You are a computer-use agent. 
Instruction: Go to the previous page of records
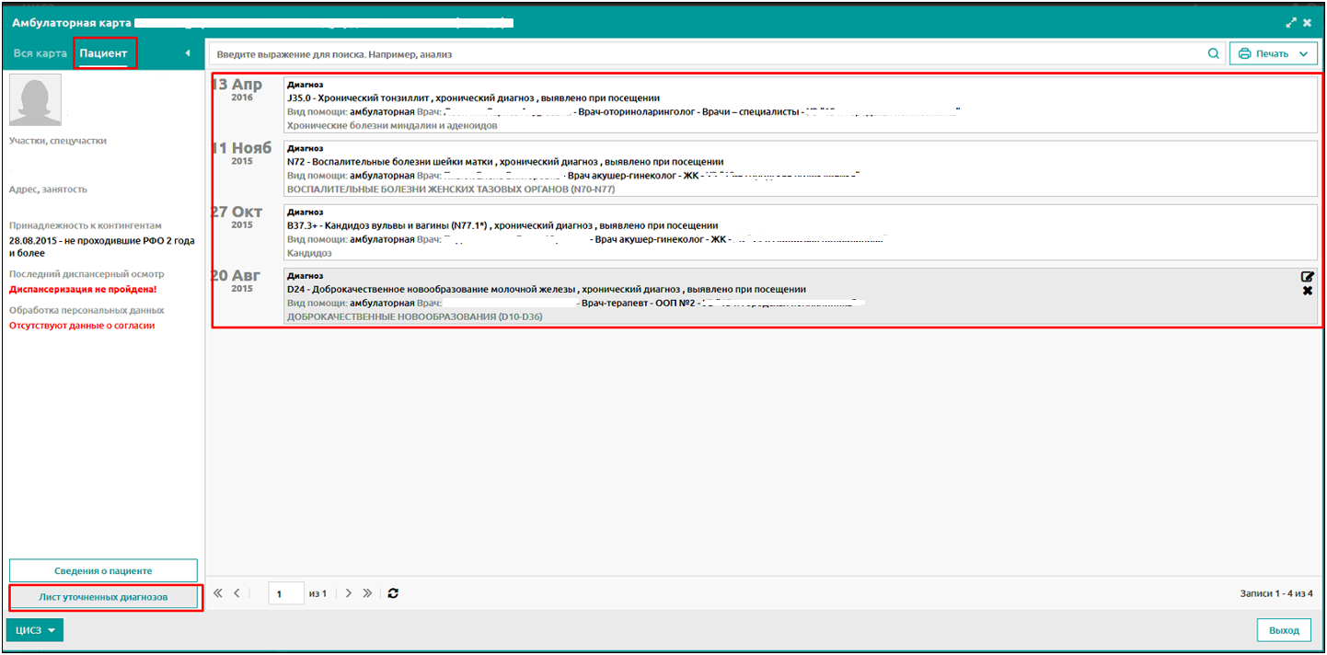coord(237,593)
